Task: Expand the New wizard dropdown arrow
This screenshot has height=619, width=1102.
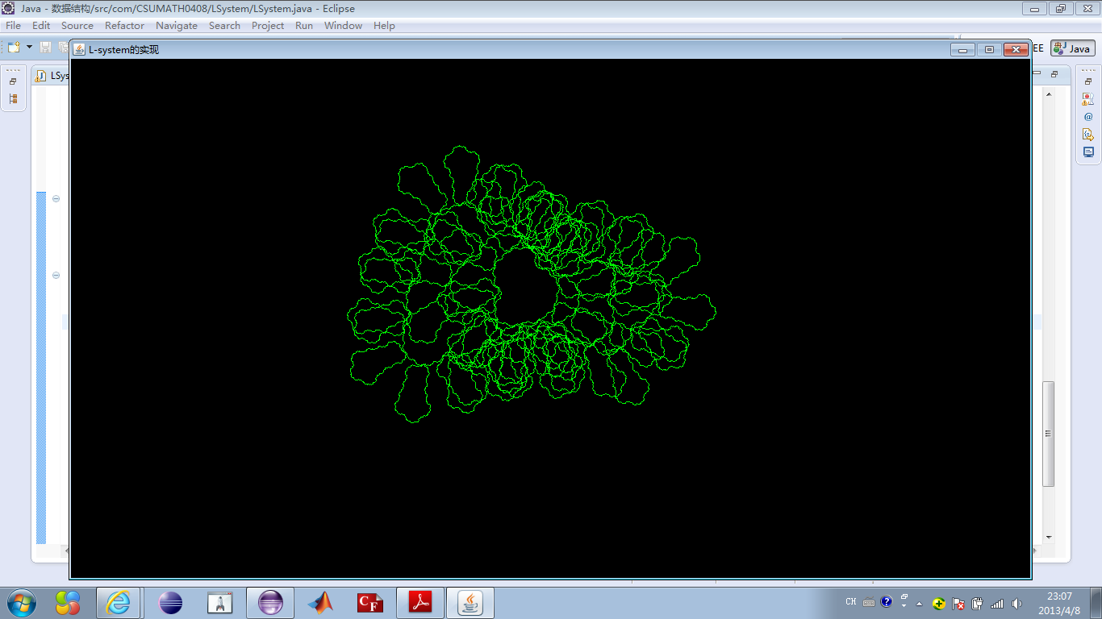Action: (x=29, y=48)
